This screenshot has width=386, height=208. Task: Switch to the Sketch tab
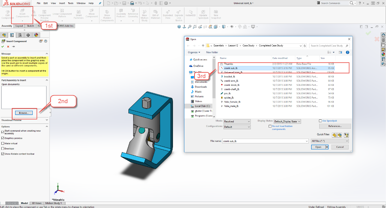pos(30,26)
